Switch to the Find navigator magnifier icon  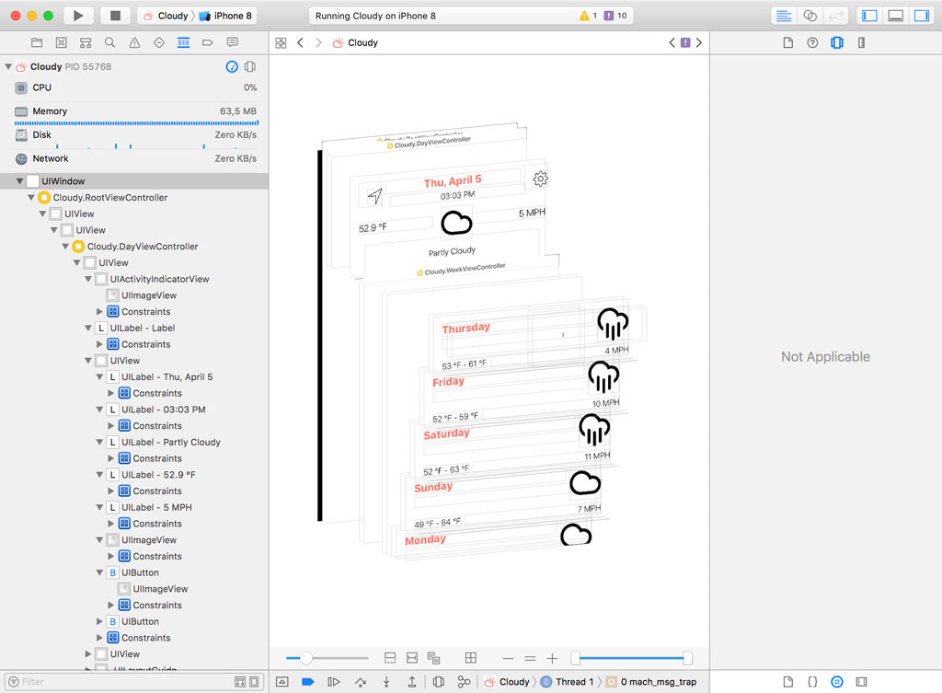point(109,42)
